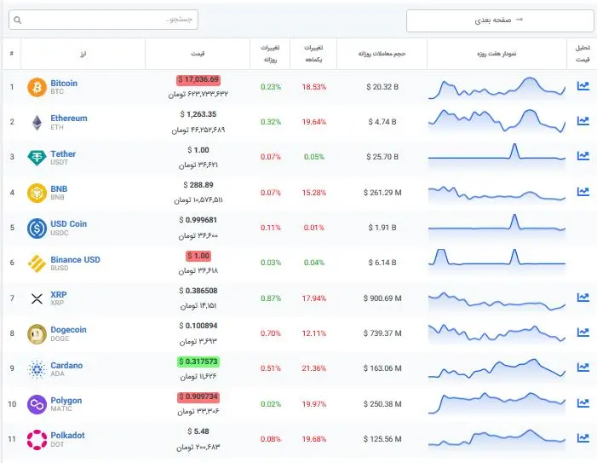The image size is (597, 463).
Task: Sort by monthly change (تغییرات یکماهه) header
Action: point(313,54)
